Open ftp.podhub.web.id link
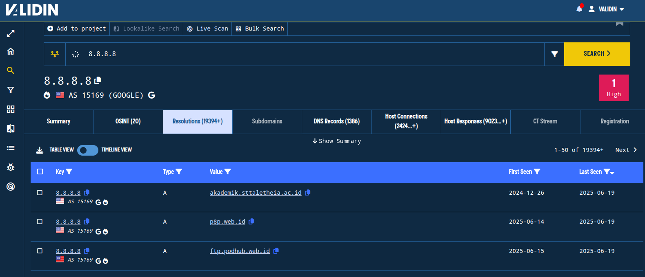645x277 pixels. click(240, 251)
